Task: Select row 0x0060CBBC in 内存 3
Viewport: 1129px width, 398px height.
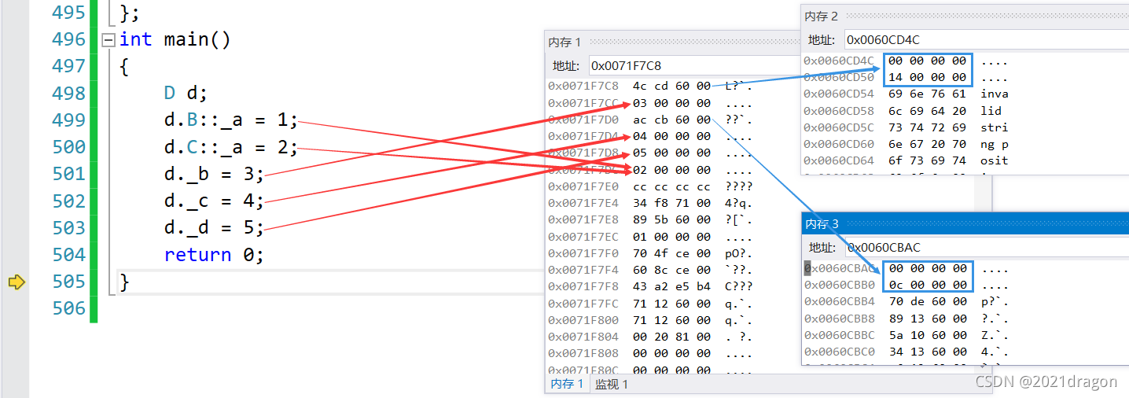Action: 907,335
